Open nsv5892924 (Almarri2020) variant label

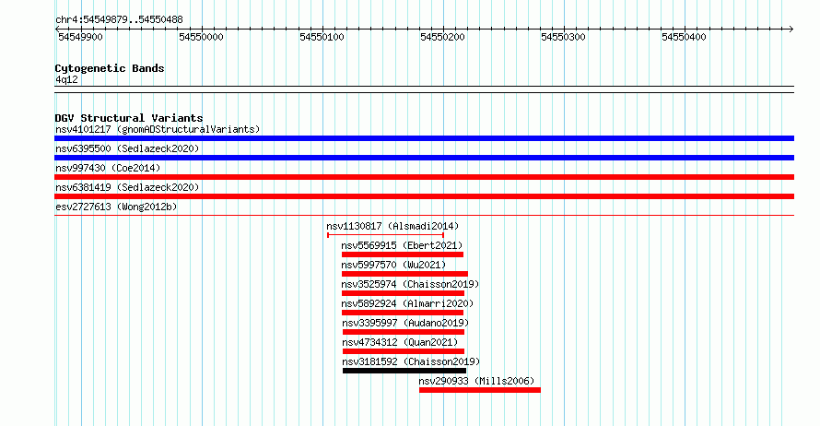(x=407, y=303)
